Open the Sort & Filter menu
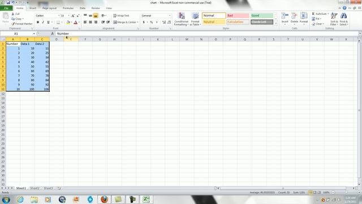Image resolution: width=362 pixels, height=204 pixels. point(334,19)
